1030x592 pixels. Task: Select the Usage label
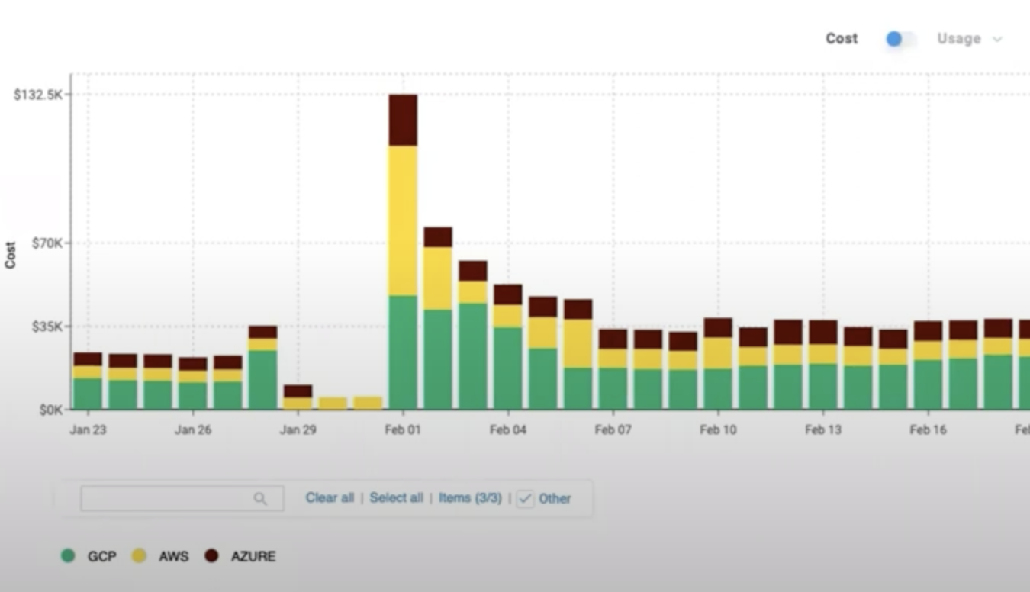958,39
